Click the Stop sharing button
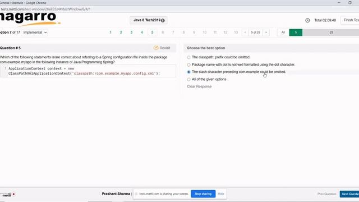This screenshot has width=359, height=202. 203,194
